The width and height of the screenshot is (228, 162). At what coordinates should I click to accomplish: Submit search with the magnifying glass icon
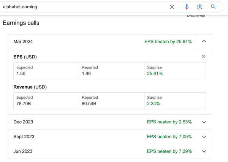click(x=213, y=7)
